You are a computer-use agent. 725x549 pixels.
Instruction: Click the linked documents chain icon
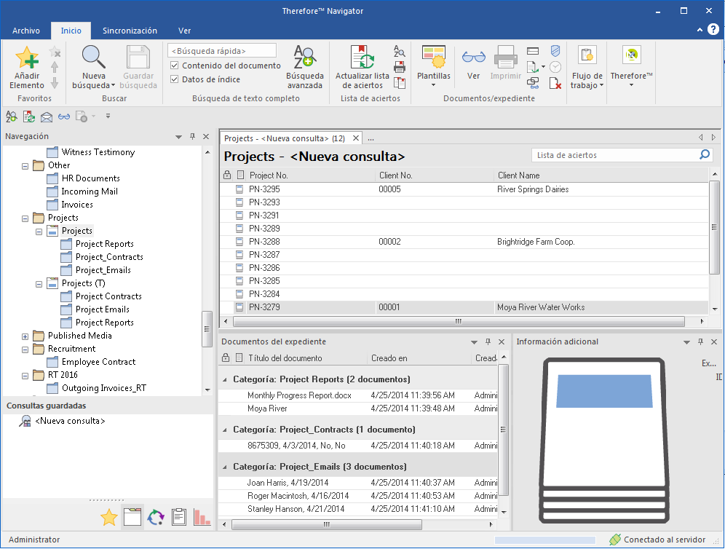pyautogui.click(x=533, y=83)
